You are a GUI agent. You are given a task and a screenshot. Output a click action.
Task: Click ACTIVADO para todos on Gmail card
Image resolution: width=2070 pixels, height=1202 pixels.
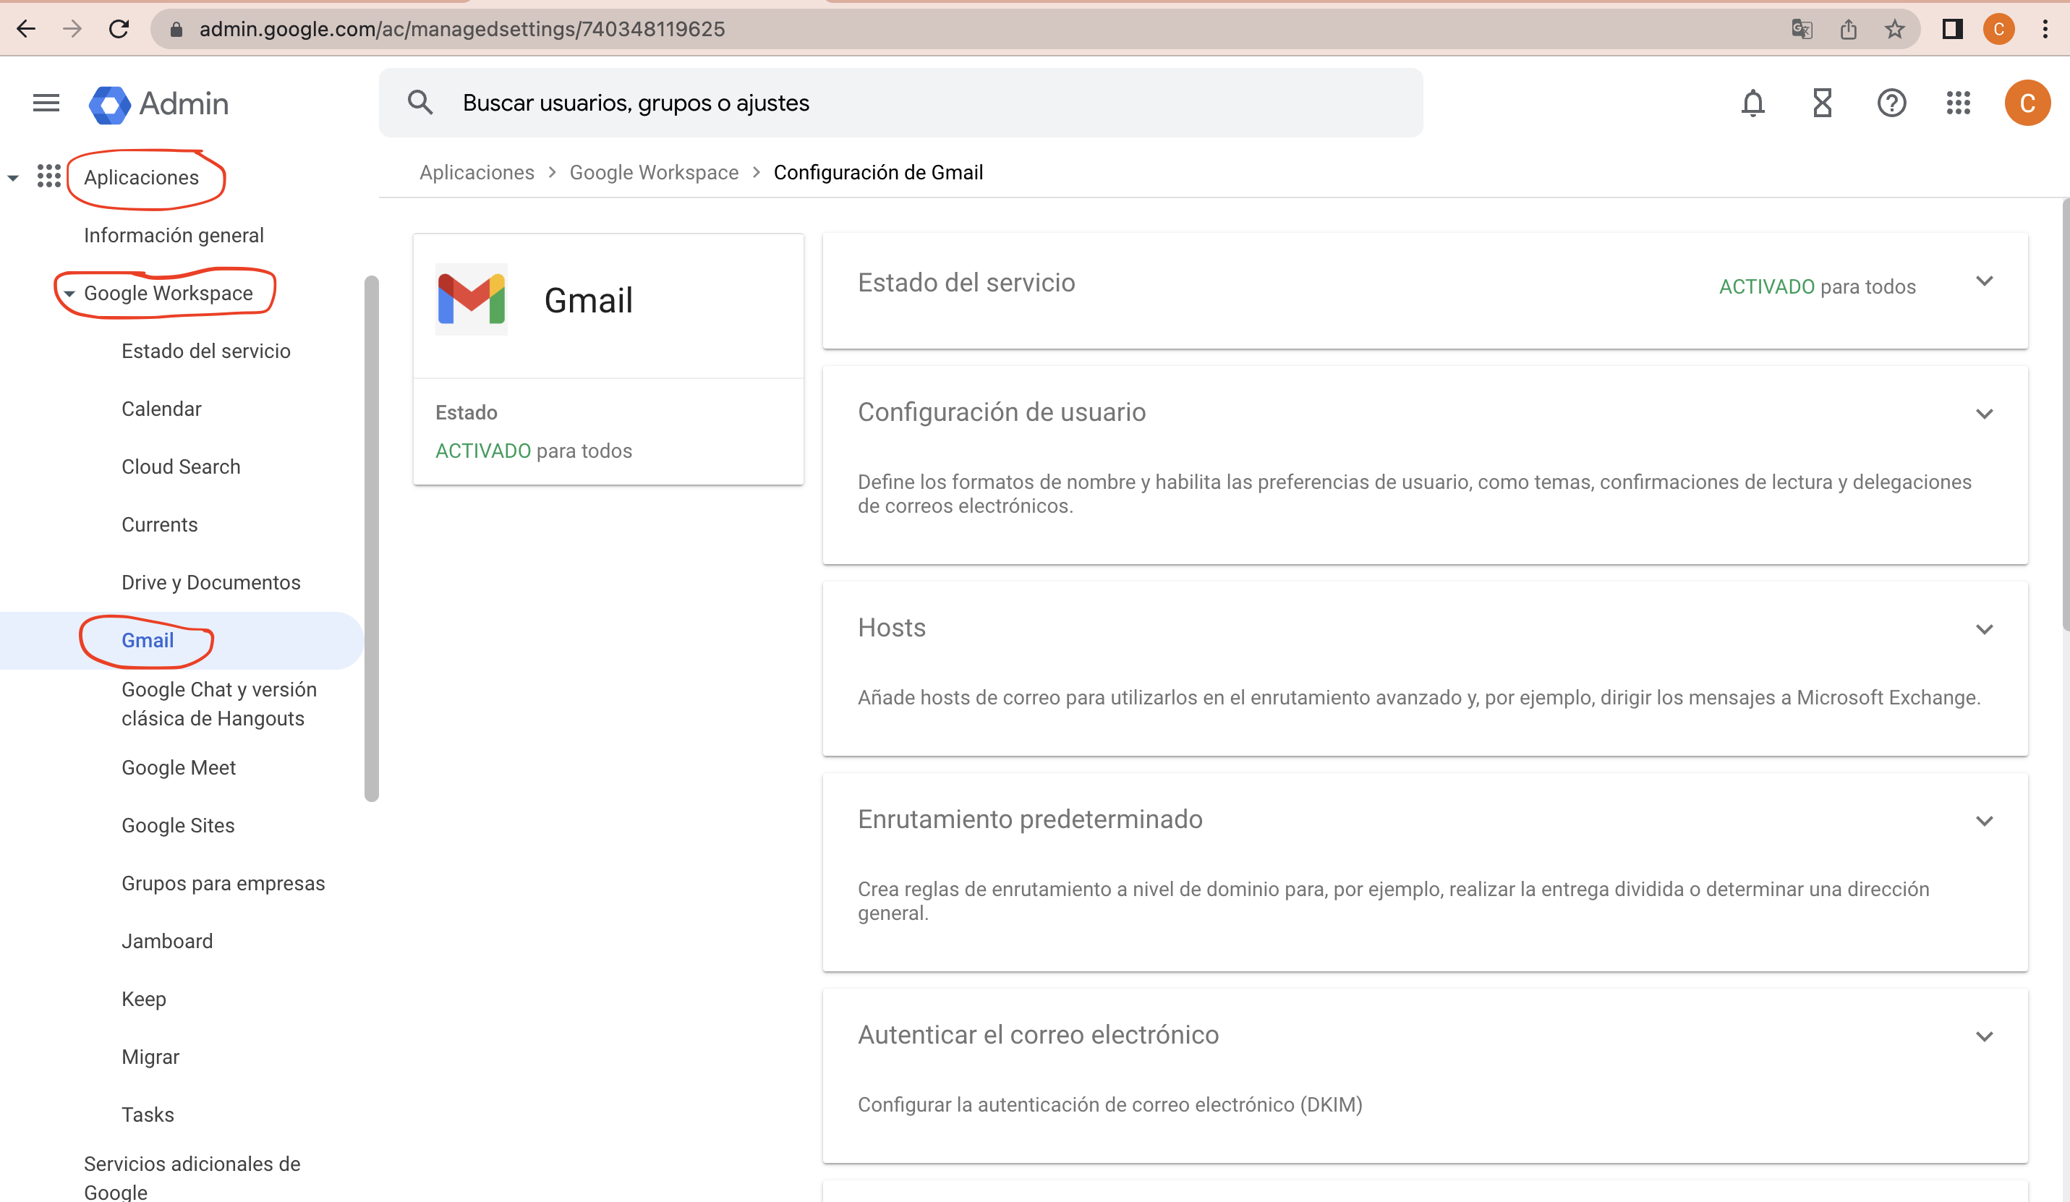534,451
